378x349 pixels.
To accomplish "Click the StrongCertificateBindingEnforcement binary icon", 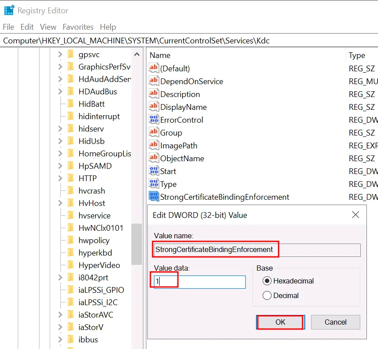I will pos(154,197).
